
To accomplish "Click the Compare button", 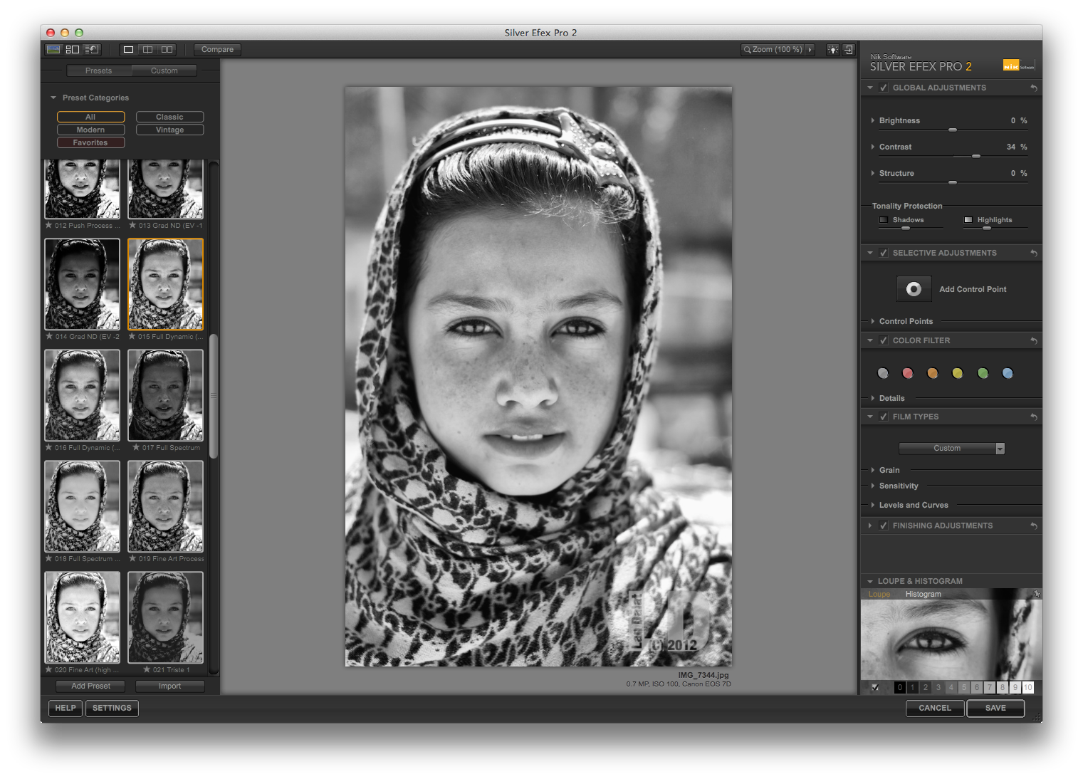I will click(217, 50).
